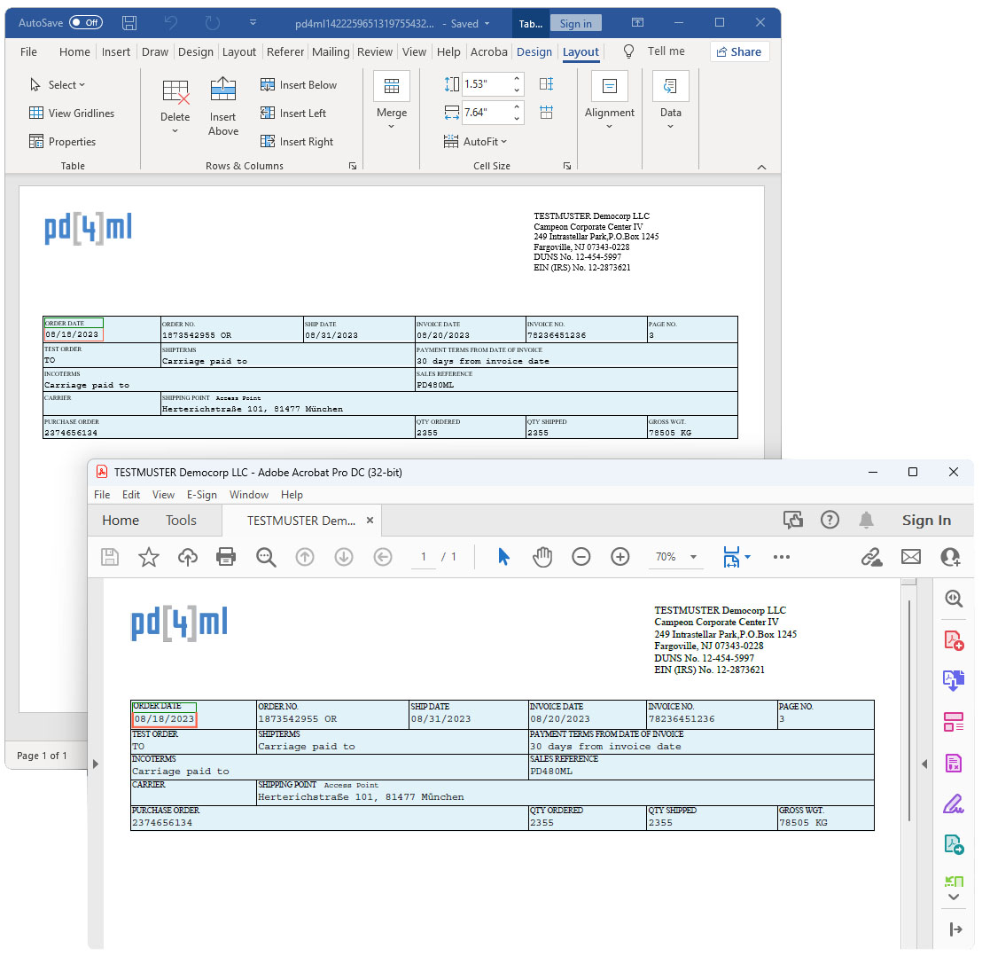Click the notifications bell in Acrobat
Screen dimensions: 982x956
click(x=866, y=520)
